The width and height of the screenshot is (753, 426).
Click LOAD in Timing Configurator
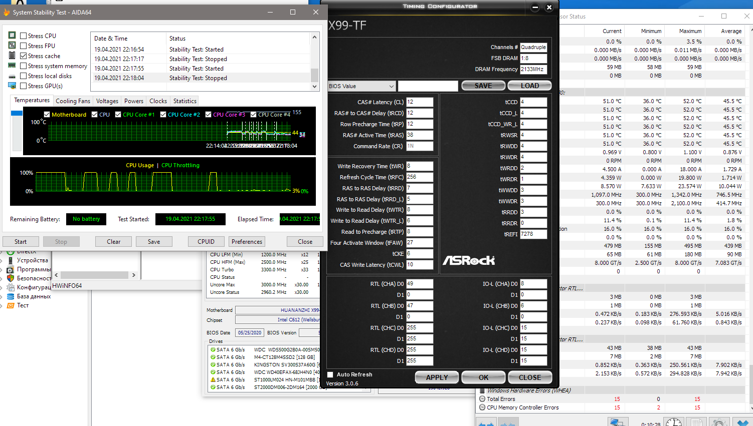(x=530, y=86)
